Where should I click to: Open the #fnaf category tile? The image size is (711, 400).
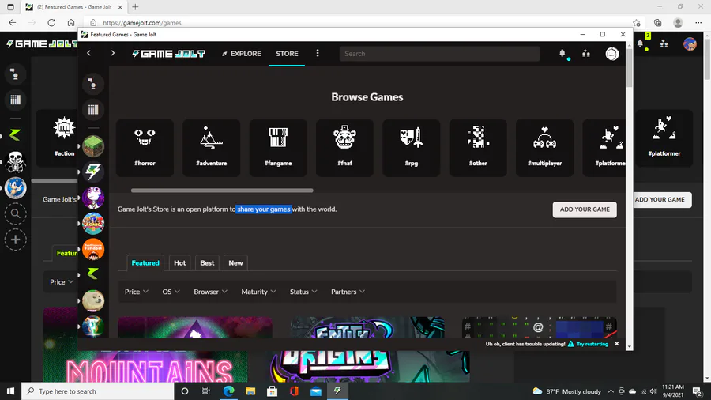tap(344, 147)
